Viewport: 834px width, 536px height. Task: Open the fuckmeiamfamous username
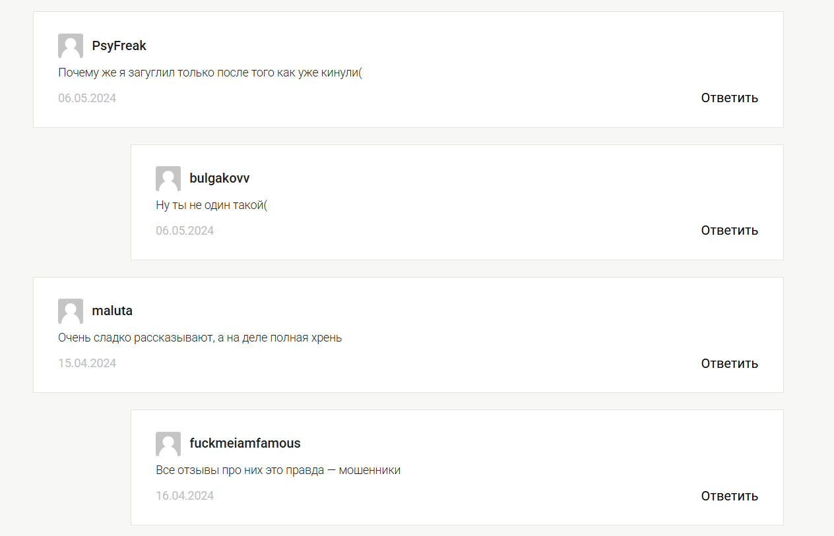(x=245, y=444)
